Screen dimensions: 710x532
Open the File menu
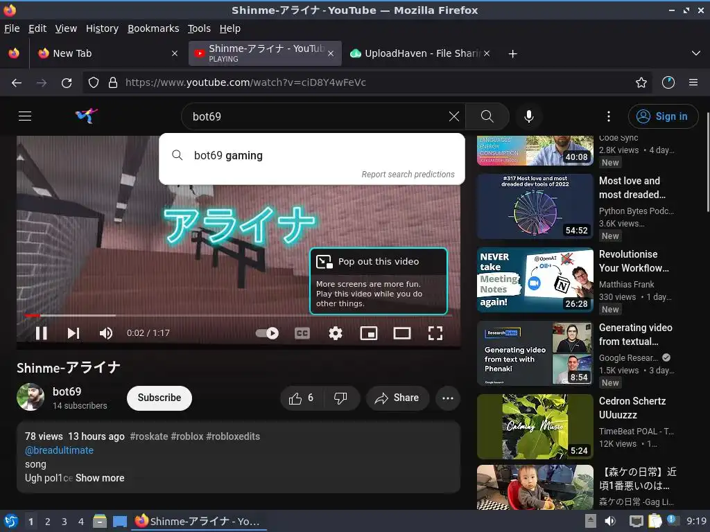click(12, 28)
